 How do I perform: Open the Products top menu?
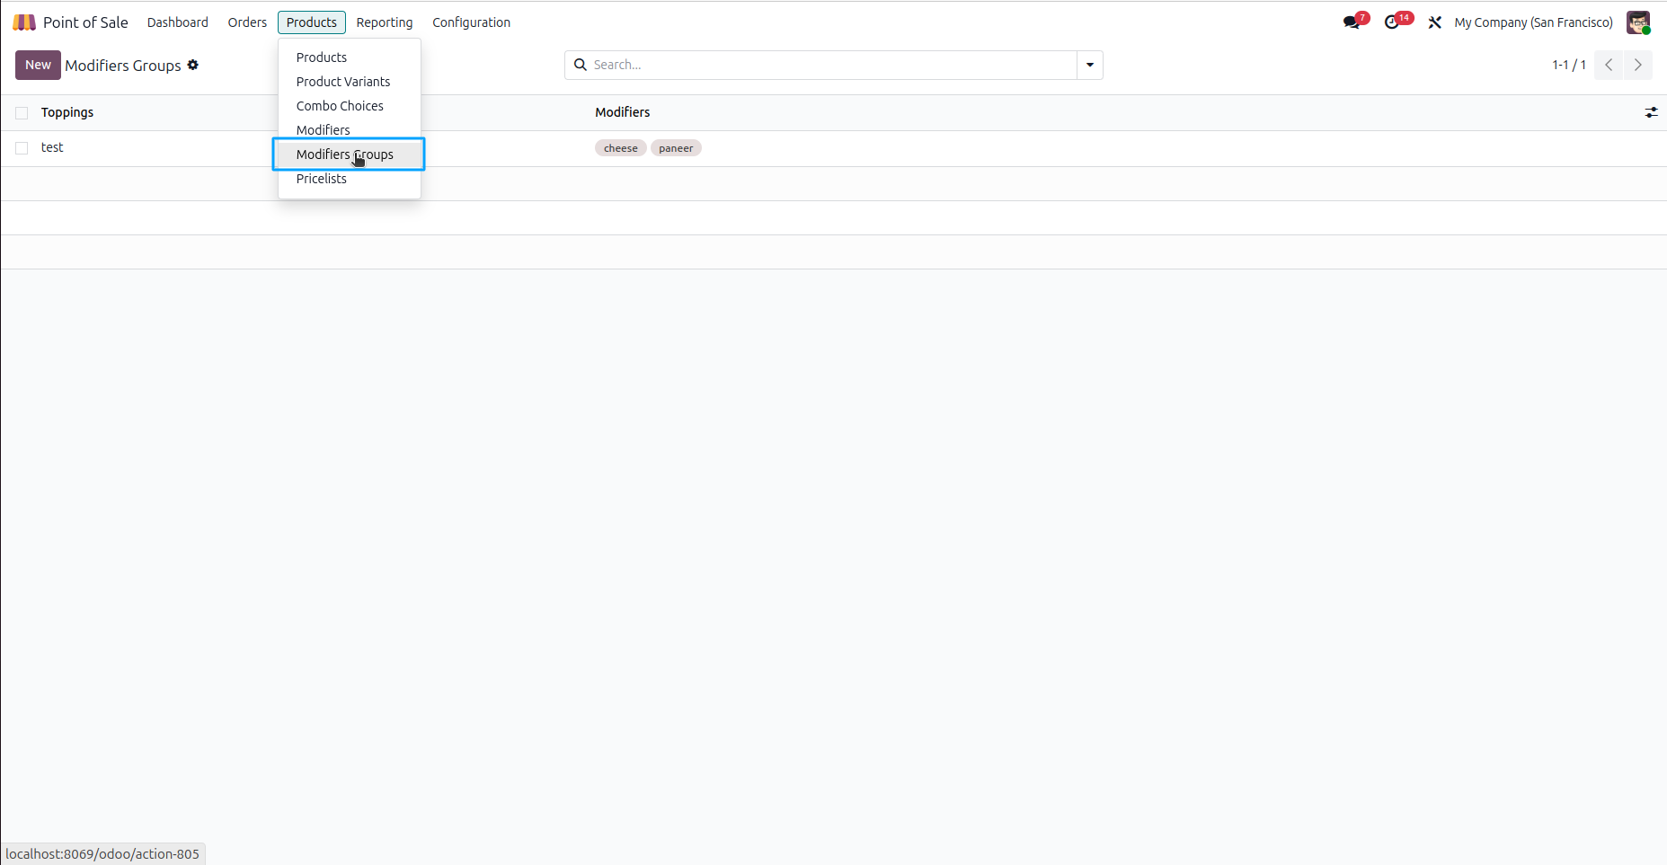[312, 22]
